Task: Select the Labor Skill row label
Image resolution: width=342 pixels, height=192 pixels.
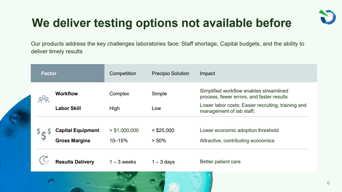Action: (68, 108)
